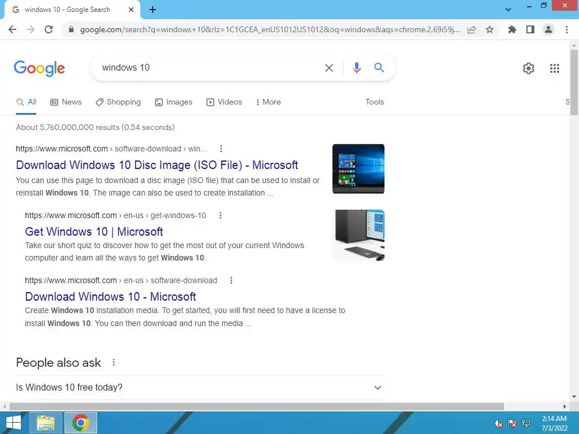Viewport: 579px width, 434px height.
Task: Open the Get Windows 10 | Microsoft link
Action: [x=94, y=232]
